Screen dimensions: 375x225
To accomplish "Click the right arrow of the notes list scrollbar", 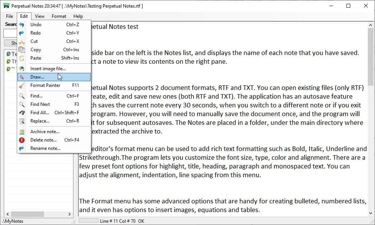I will tap(69, 214).
